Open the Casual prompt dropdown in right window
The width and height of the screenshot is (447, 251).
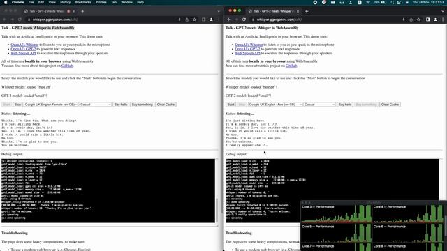pyautogui.click(x=320, y=105)
